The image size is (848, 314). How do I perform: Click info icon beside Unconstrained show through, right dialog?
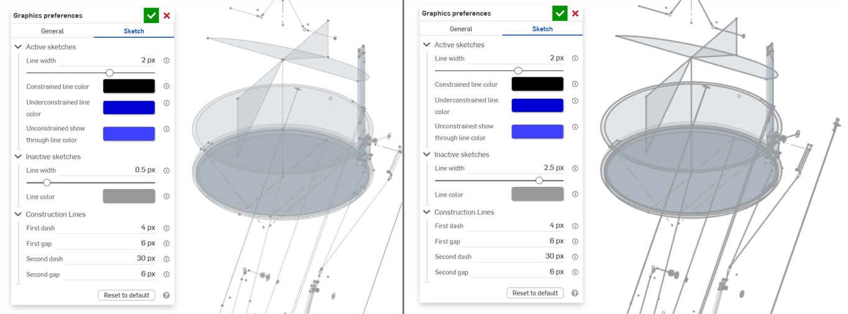575,127
